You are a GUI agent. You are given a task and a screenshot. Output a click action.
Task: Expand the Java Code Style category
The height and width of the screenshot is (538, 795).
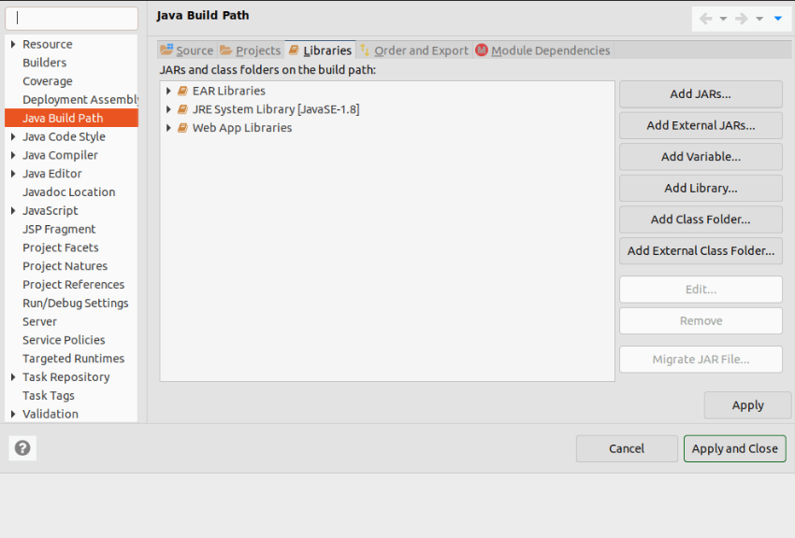(13, 136)
